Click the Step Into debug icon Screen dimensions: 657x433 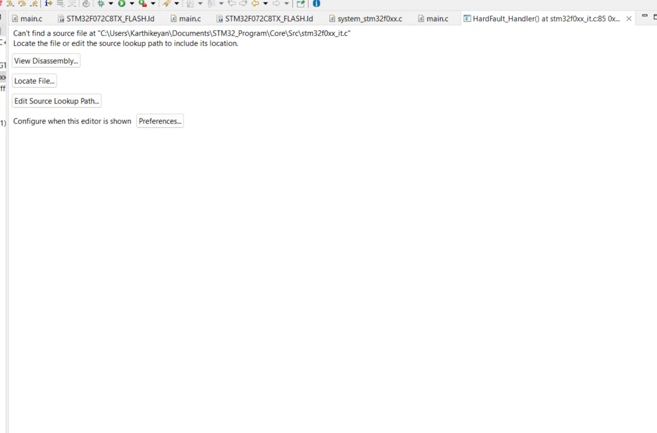[x=10, y=3]
